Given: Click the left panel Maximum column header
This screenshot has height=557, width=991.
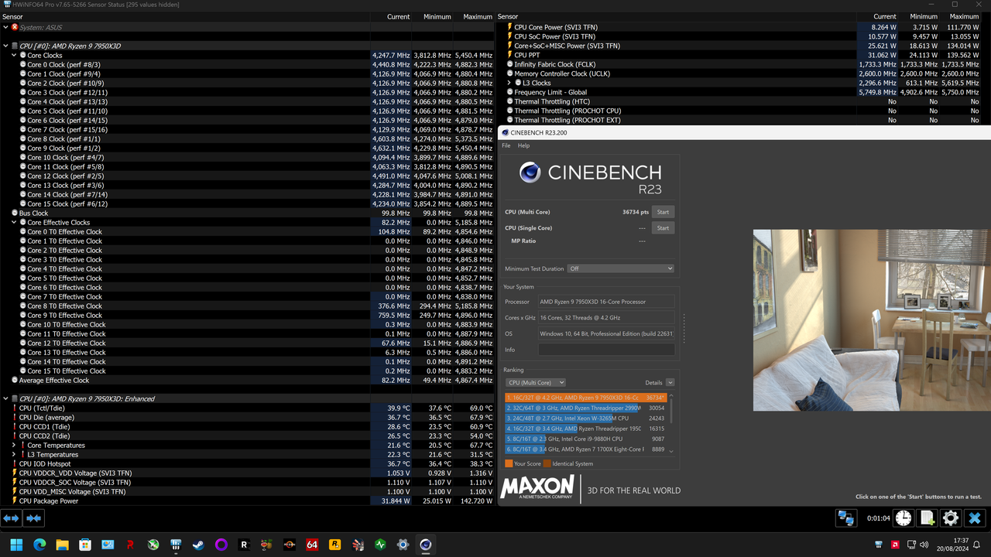Looking at the screenshot, I should (478, 16).
